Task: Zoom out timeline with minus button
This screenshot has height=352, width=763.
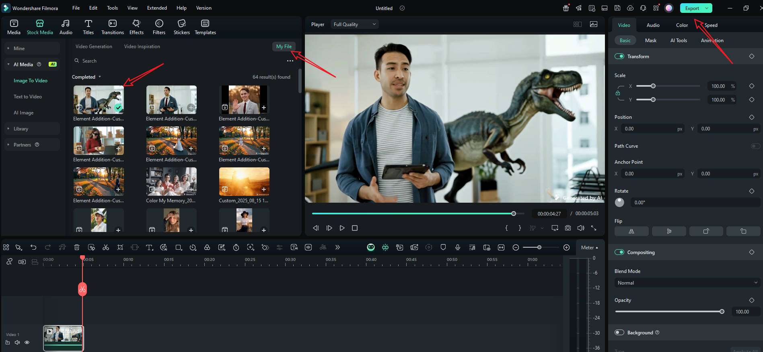Action: 516,247
